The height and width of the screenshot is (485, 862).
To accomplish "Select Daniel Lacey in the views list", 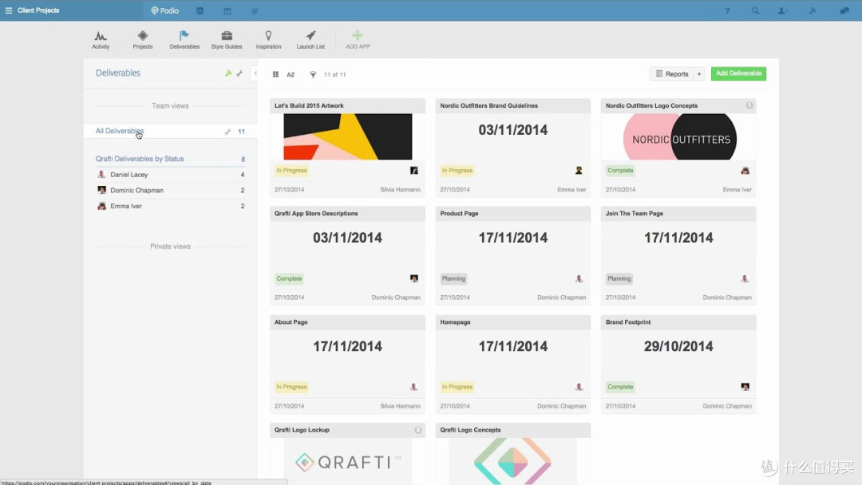I will pyautogui.click(x=129, y=175).
